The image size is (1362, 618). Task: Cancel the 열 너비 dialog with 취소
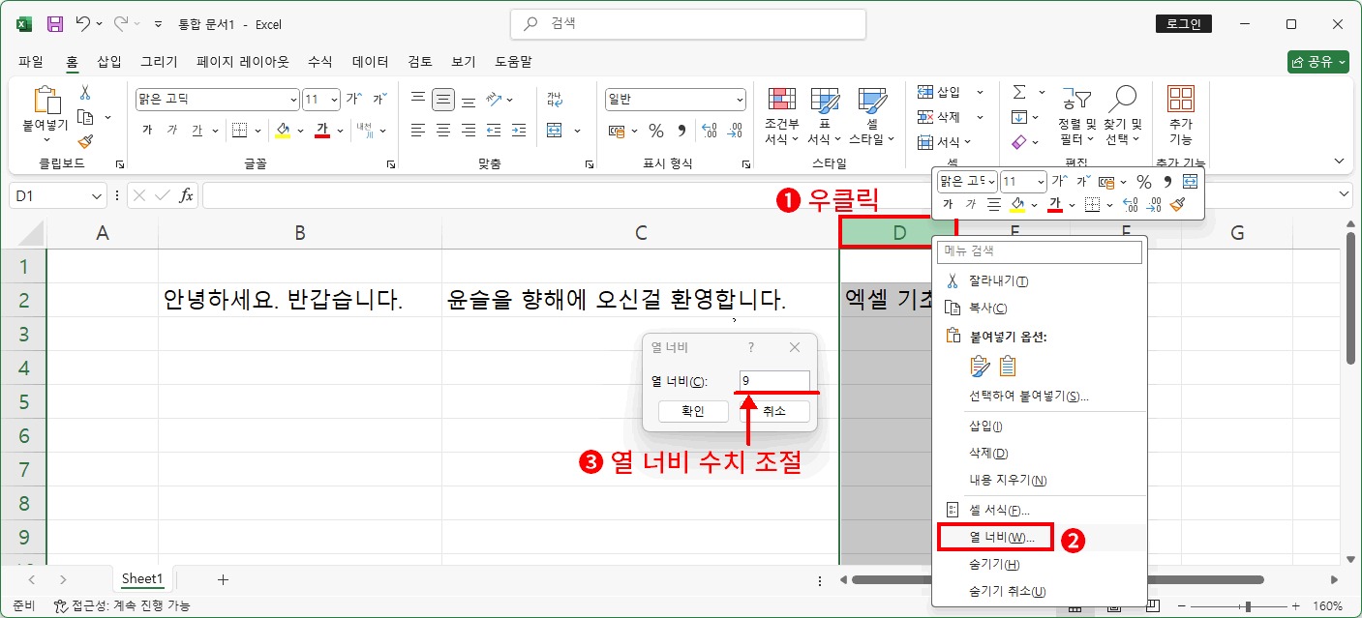774,411
